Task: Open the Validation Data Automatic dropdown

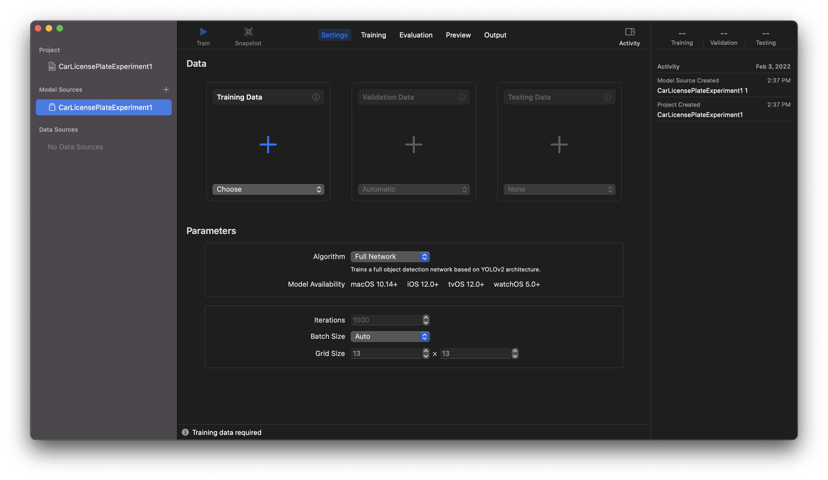Action: 413,189
